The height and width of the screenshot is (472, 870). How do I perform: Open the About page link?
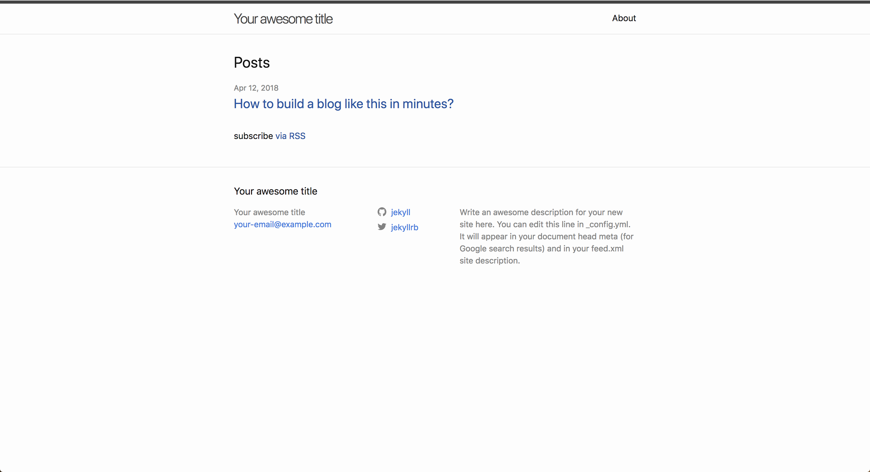tap(624, 18)
